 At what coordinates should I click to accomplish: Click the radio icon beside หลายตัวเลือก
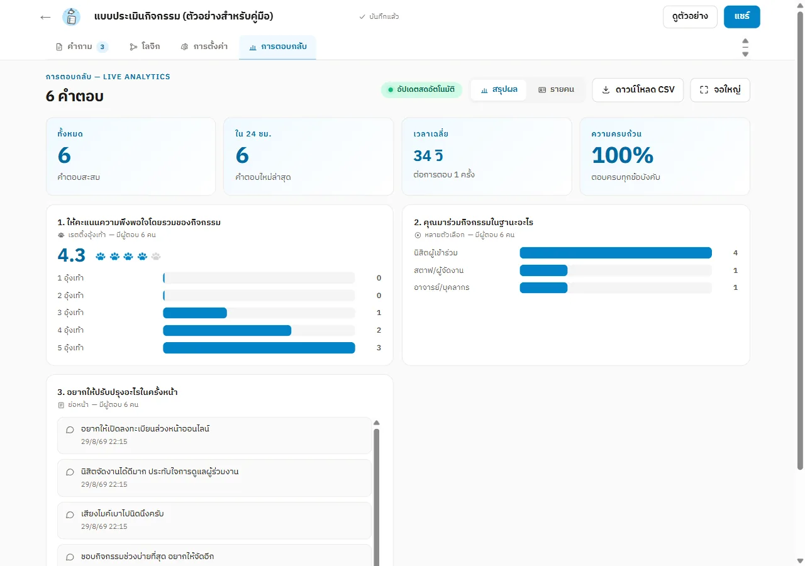click(x=418, y=235)
